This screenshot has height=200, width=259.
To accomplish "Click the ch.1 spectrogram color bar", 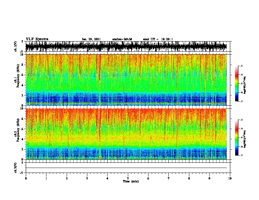I will tap(236, 84).
